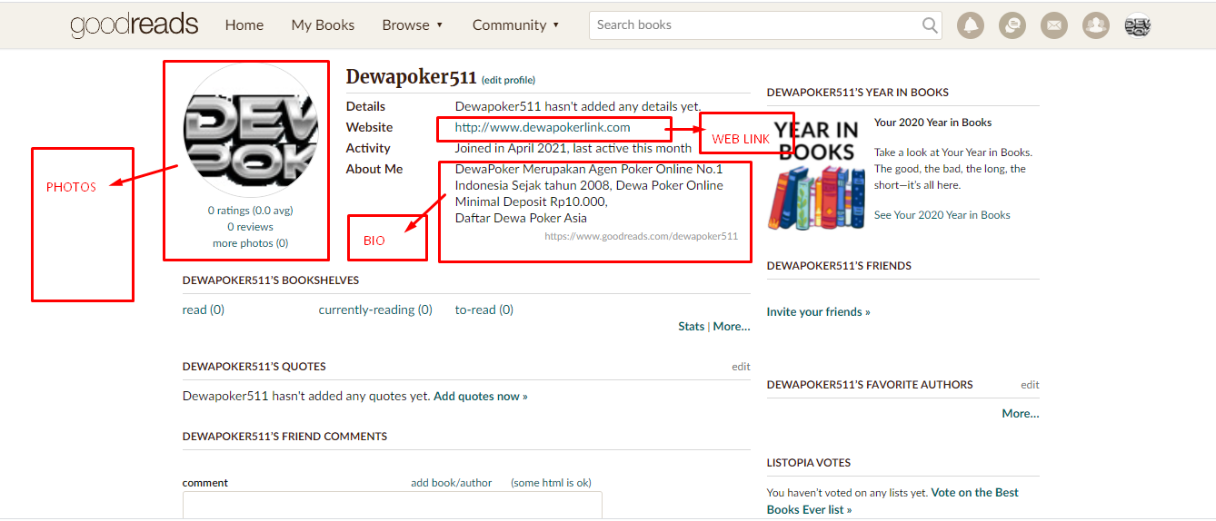Click the notifications bell icon
This screenshot has height=521, width=1216.
971,25
